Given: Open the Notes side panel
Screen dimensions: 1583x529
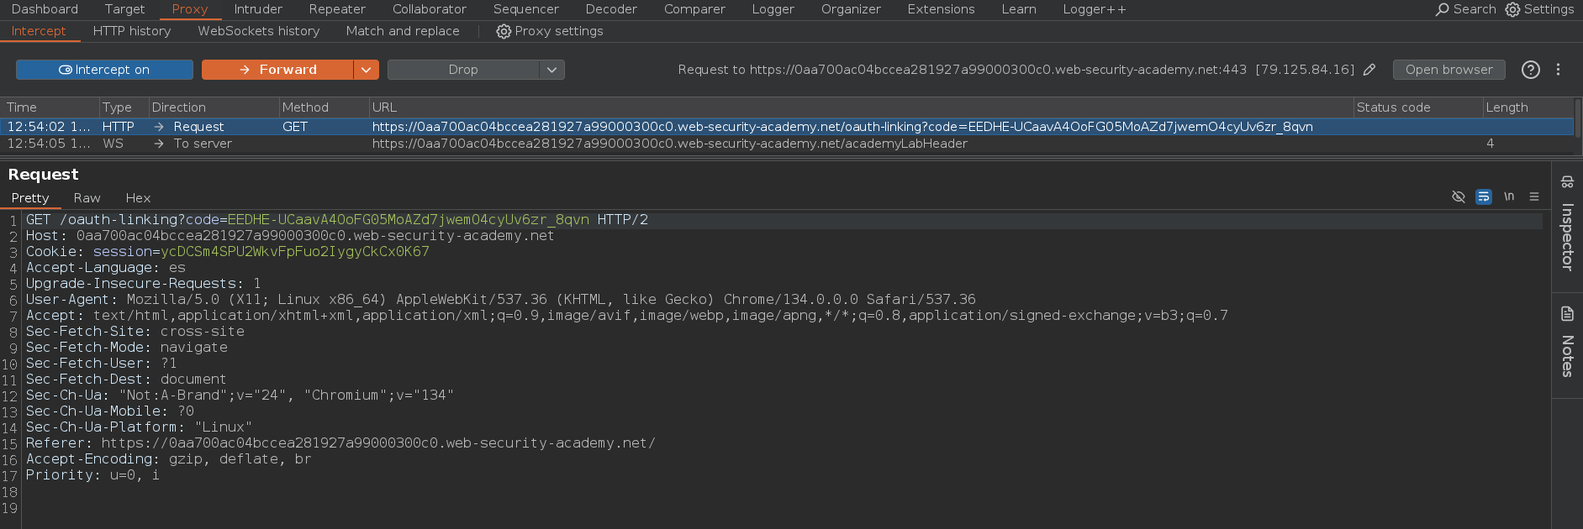Looking at the screenshot, I should [1567, 344].
